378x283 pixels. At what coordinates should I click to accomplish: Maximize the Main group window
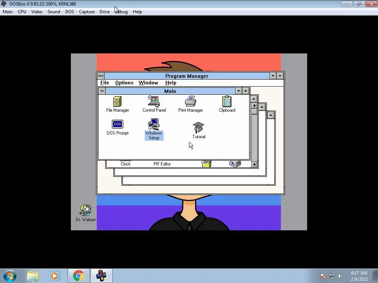[245, 91]
